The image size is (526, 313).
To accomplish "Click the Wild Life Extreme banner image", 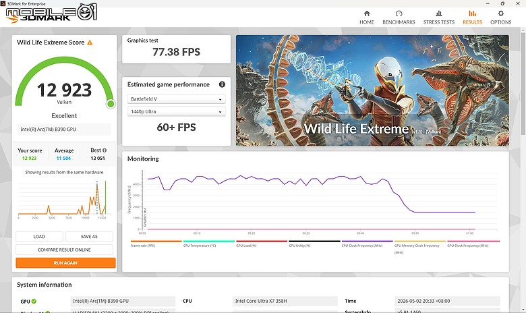I will (x=372, y=90).
